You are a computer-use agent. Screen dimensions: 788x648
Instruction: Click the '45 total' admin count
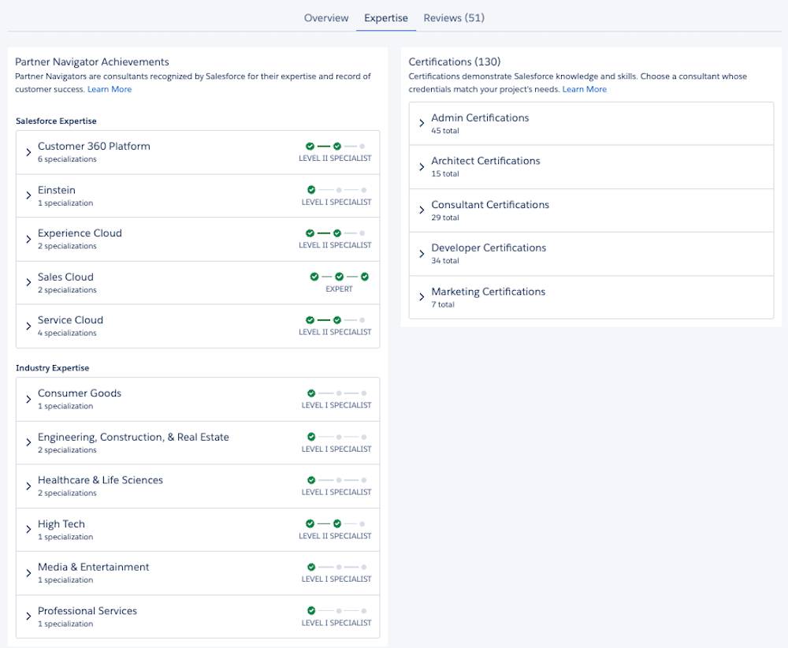coord(445,131)
